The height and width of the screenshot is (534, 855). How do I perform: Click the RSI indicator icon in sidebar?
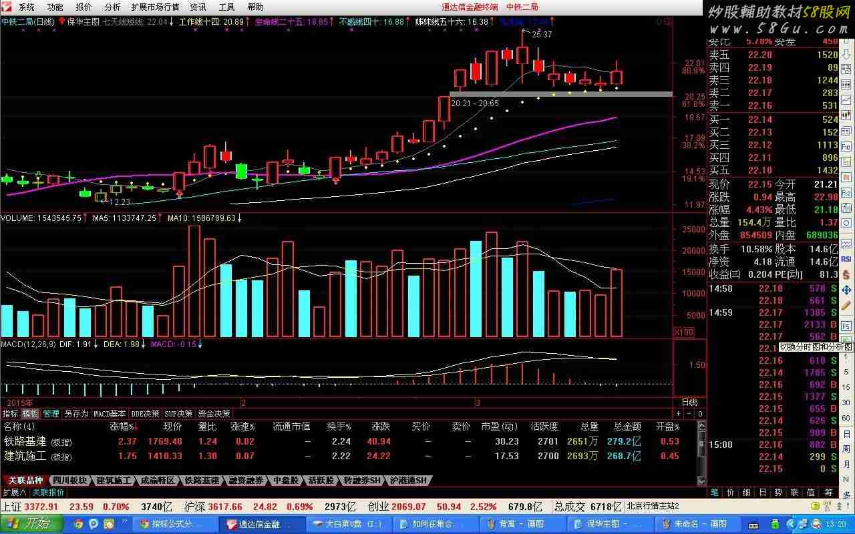[x=846, y=259]
